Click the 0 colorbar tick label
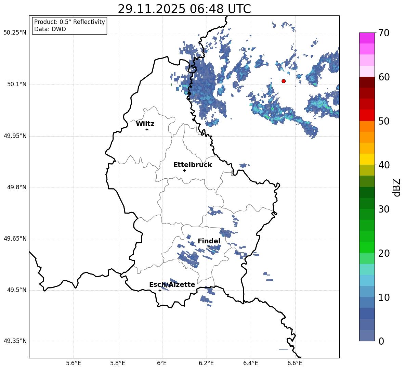 coord(381,341)
